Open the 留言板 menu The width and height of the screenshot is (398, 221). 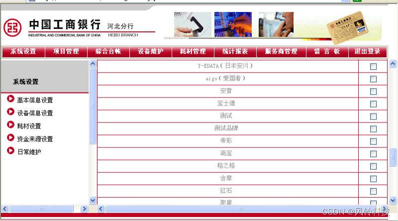327,52
